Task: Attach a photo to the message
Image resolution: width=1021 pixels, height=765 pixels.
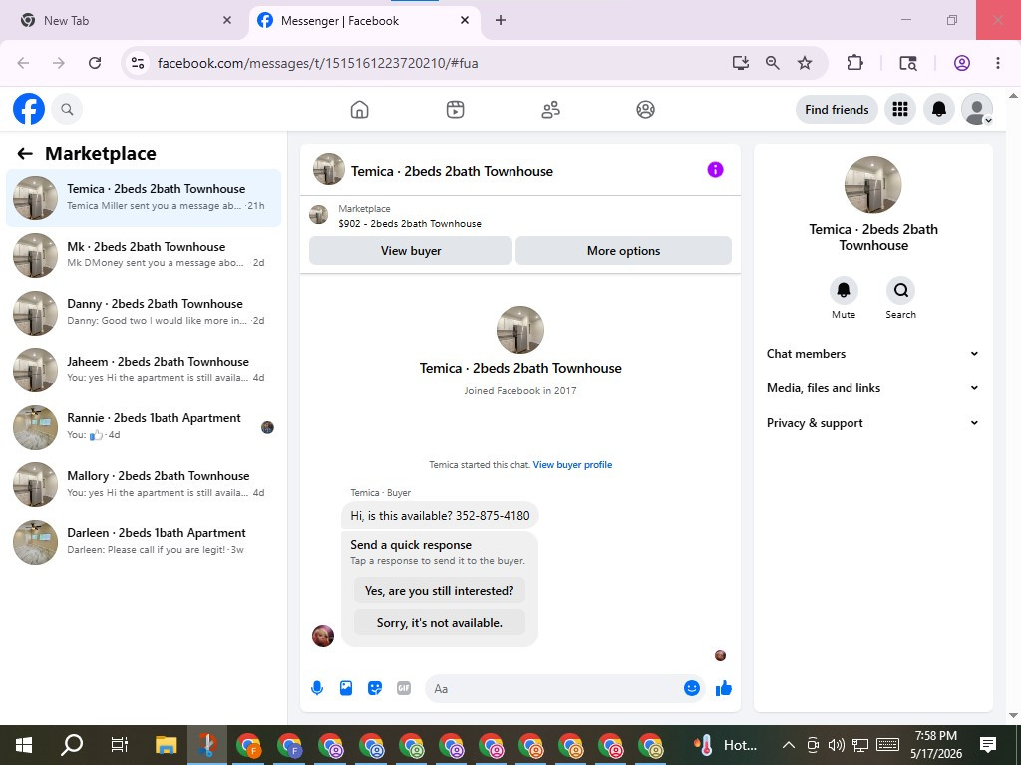Action: (346, 688)
